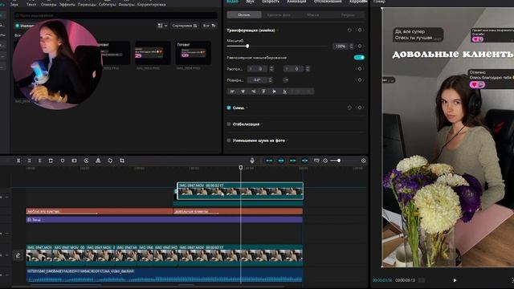
Task: Add keyframe for Смеш. blend section
Action: [360, 108]
